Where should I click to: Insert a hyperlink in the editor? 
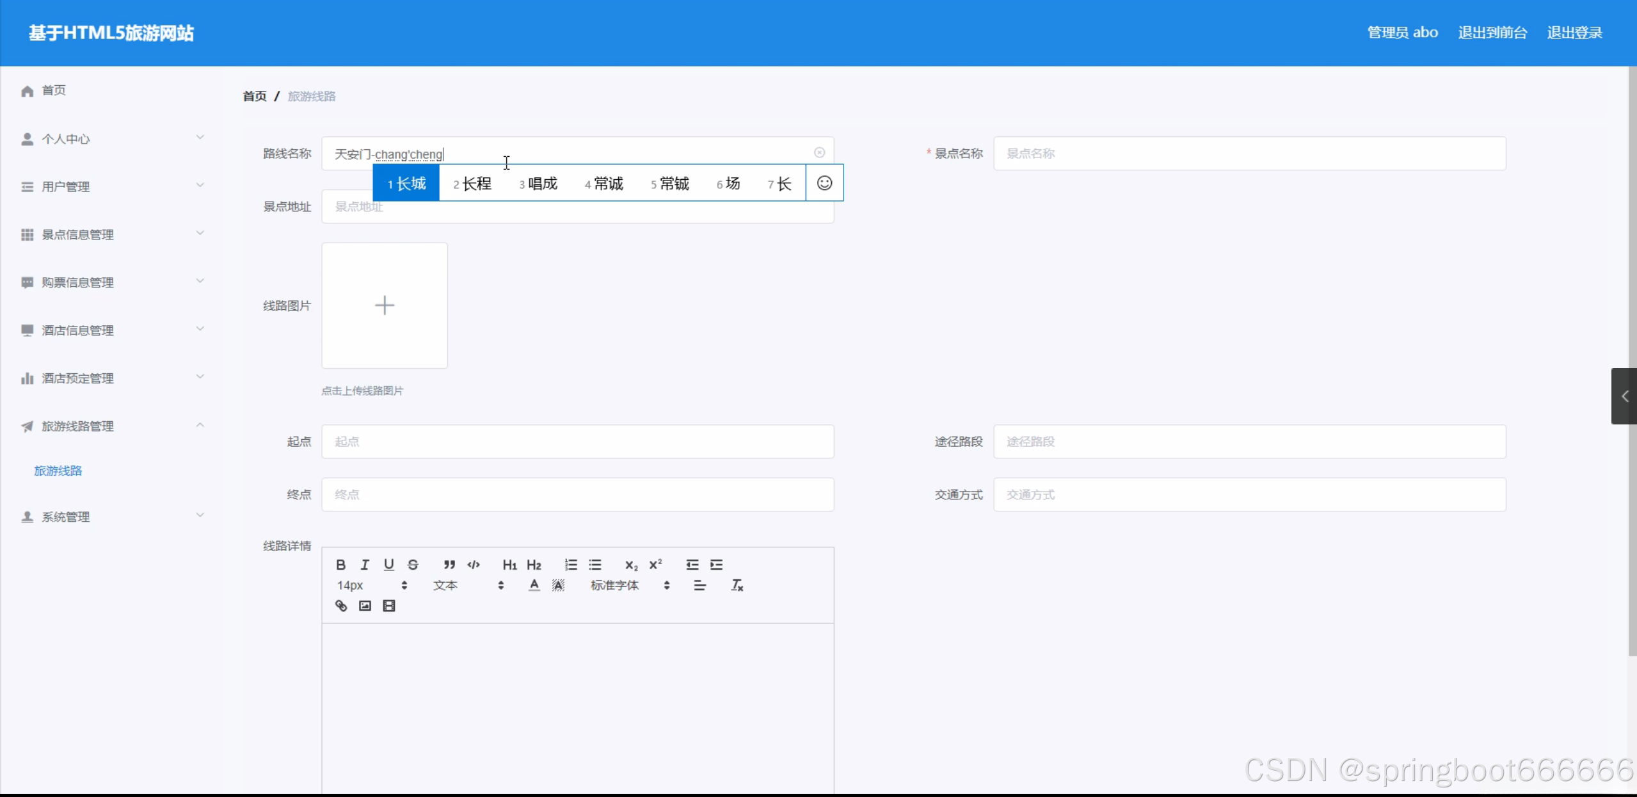340,606
